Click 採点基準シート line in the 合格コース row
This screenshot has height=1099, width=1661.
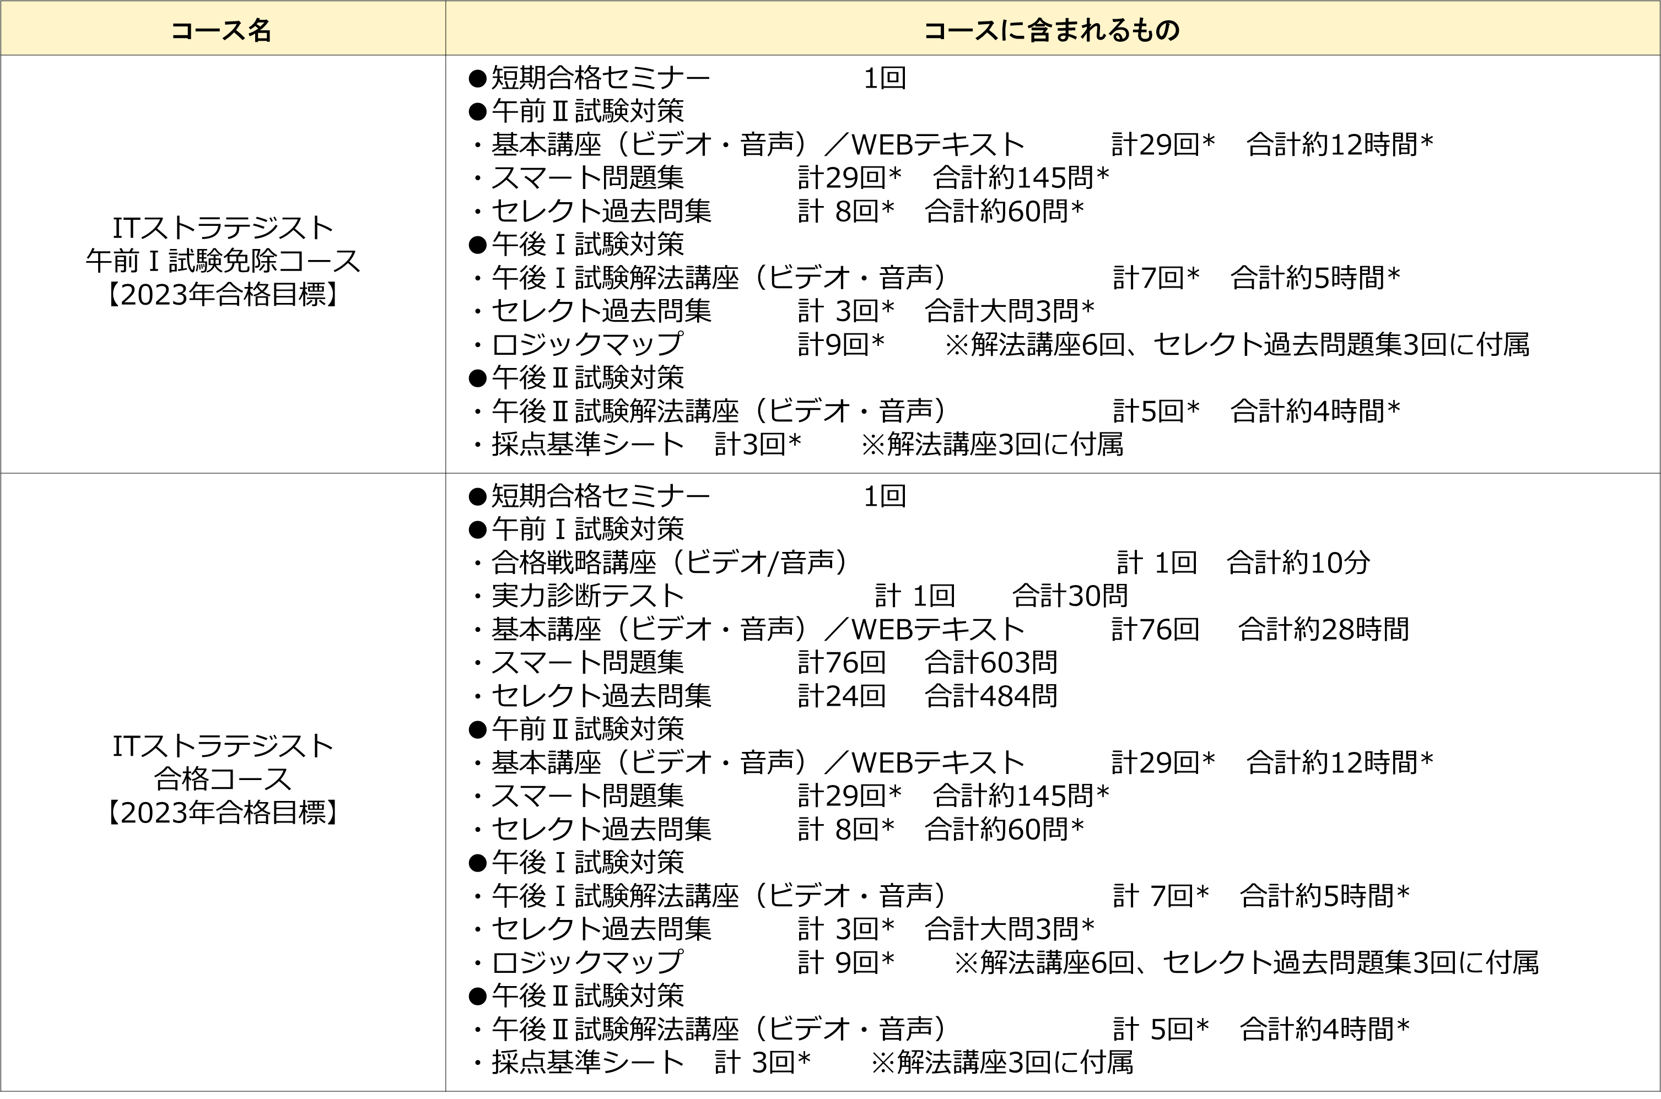587,1063
